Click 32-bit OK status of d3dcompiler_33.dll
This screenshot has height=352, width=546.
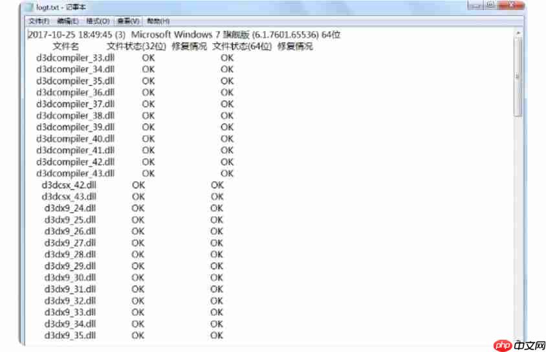coord(148,58)
